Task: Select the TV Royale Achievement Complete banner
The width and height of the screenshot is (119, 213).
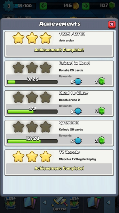Action: 59,169
